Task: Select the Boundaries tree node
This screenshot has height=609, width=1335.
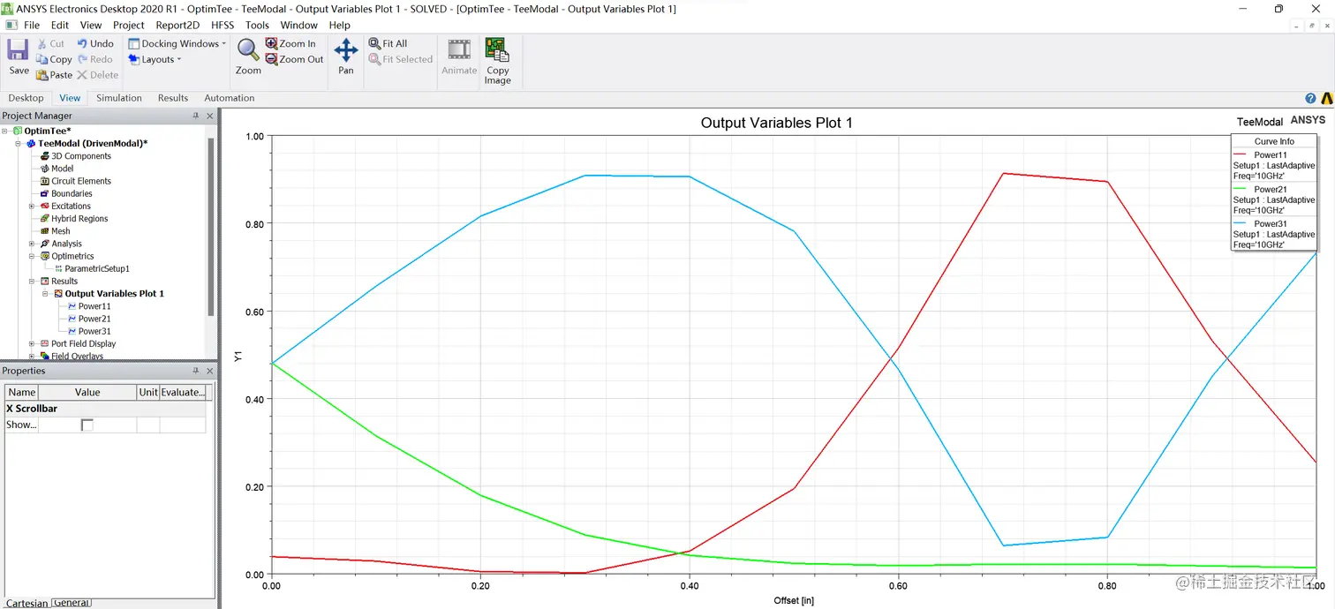Action: click(72, 193)
